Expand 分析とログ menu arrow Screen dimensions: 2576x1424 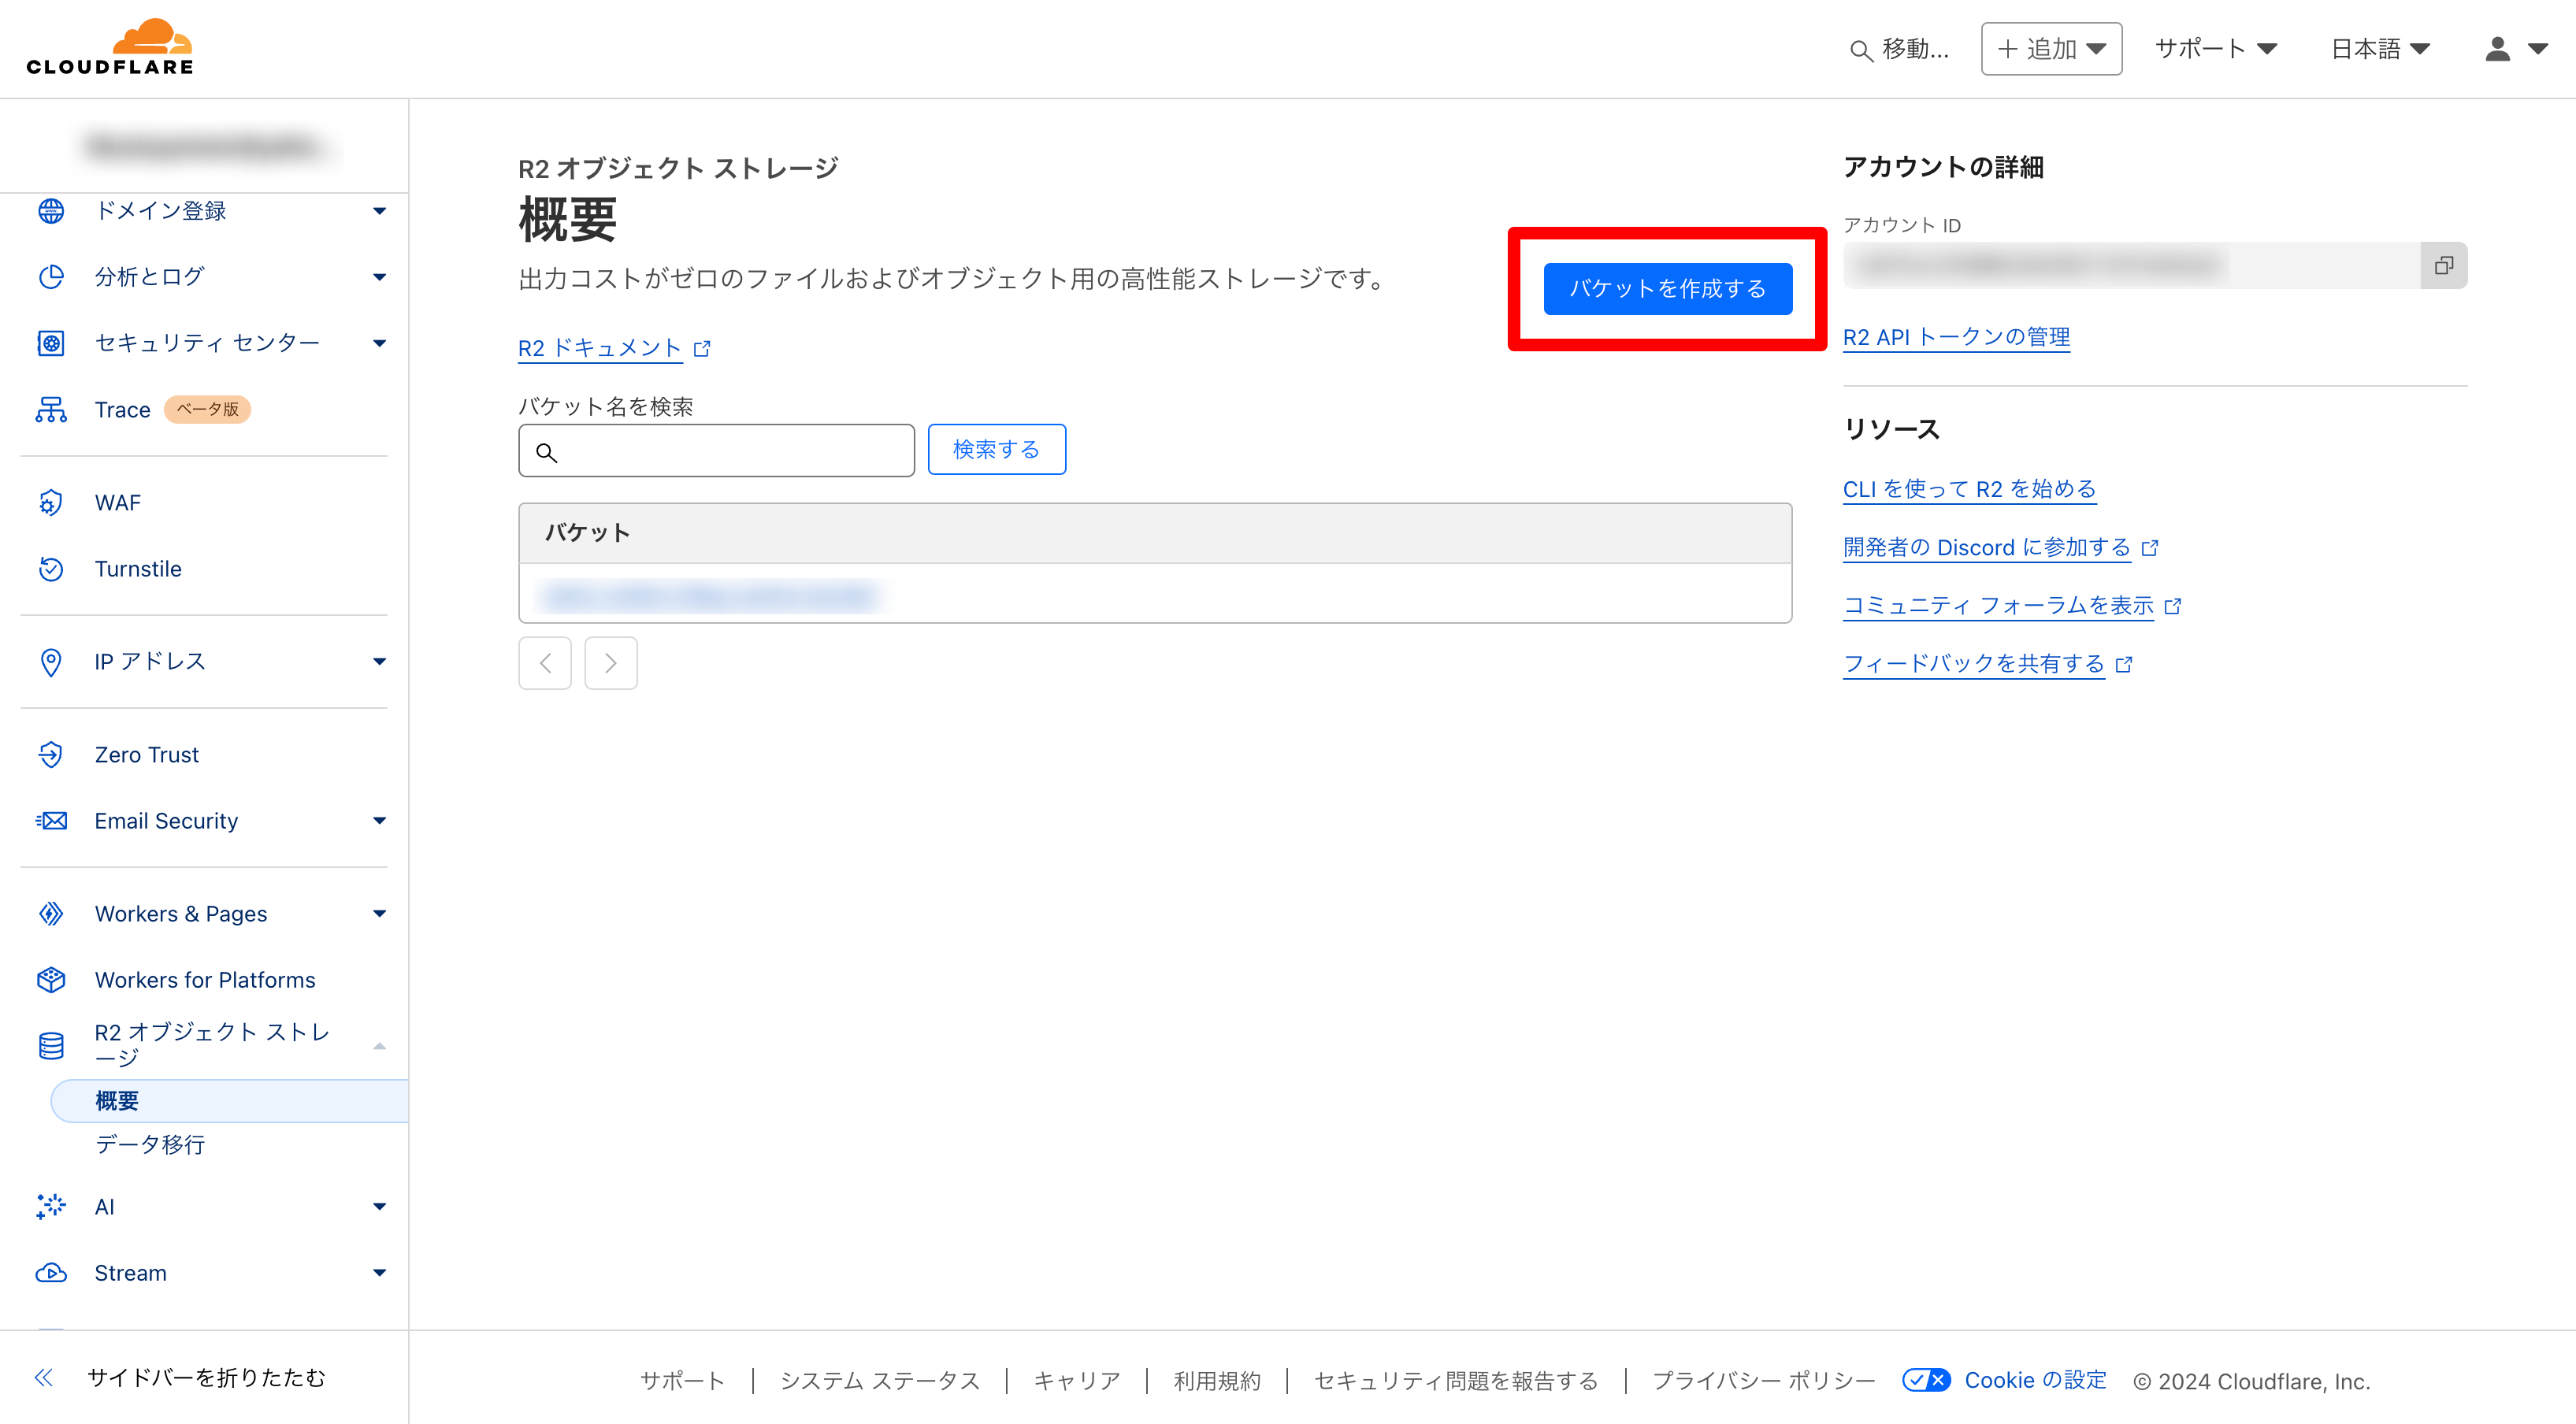(379, 277)
